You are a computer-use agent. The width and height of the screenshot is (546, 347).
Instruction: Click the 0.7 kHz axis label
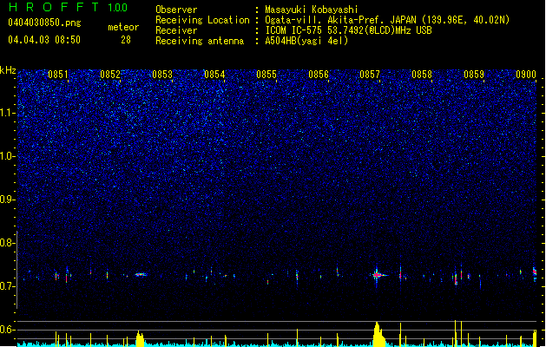pos(8,286)
